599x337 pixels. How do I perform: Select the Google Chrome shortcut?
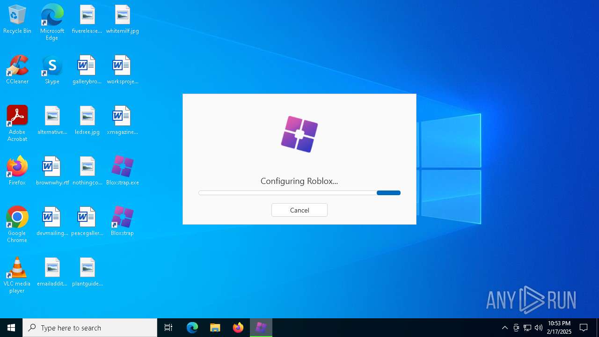click(x=17, y=225)
